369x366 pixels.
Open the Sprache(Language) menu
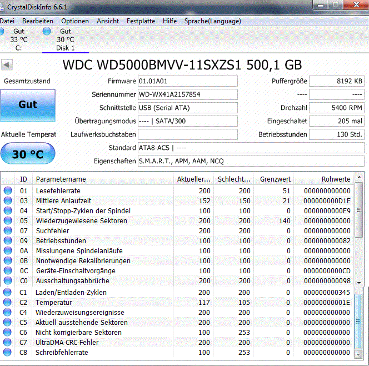tap(212, 21)
